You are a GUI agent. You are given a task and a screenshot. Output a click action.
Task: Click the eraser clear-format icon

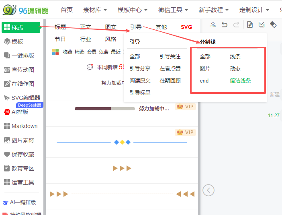tap(273, 25)
